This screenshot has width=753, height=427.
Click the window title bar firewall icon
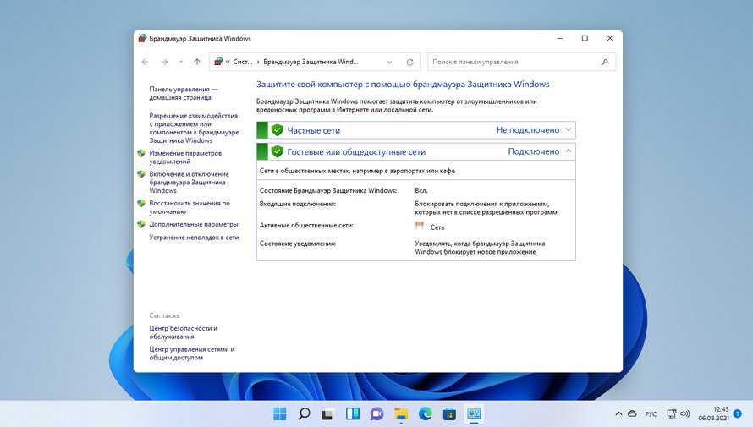pyautogui.click(x=142, y=38)
